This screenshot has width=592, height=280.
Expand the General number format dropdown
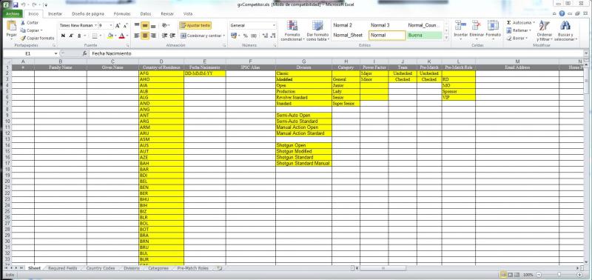274,25
